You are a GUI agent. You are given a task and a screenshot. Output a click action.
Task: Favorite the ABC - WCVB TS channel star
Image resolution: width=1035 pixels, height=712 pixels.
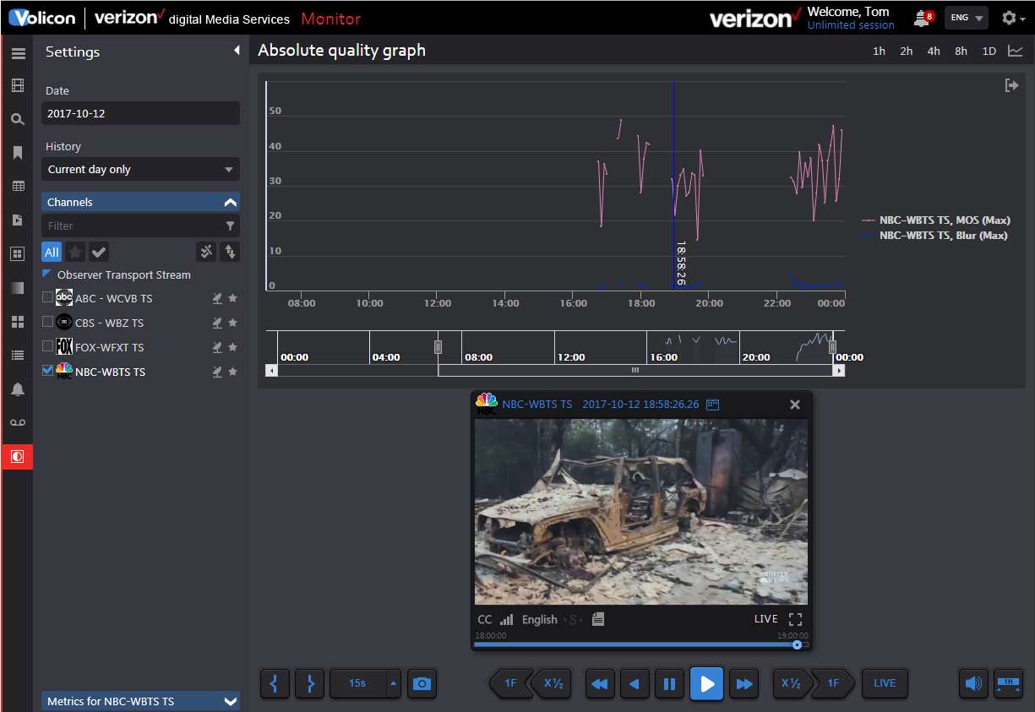(x=232, y=298)
